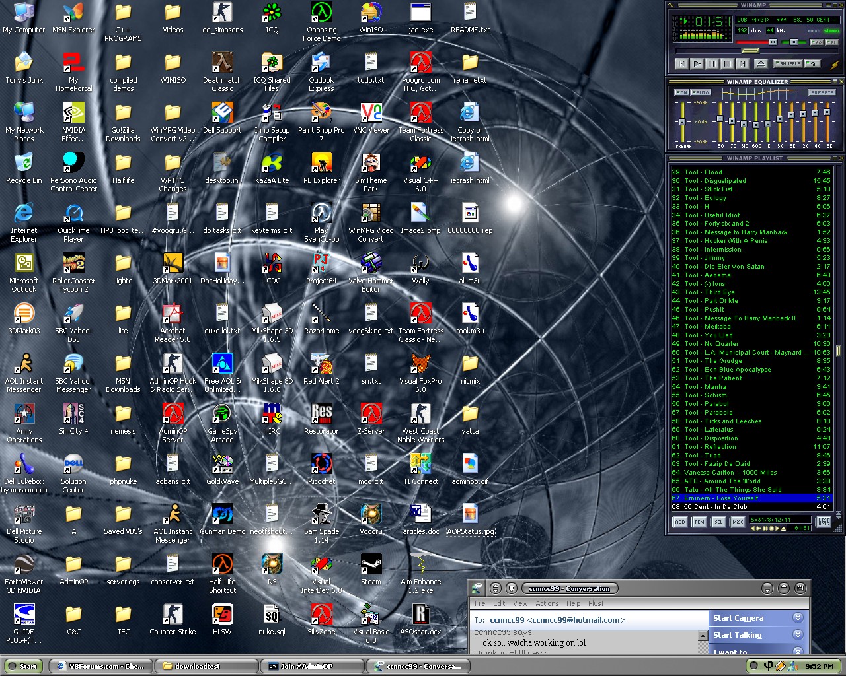The image size is (846, 676).
Task: Select the HLSW desktop icon
Action: pos(222,619)
